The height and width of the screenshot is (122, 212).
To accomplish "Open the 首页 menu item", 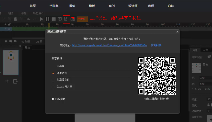I will (33, 6).
